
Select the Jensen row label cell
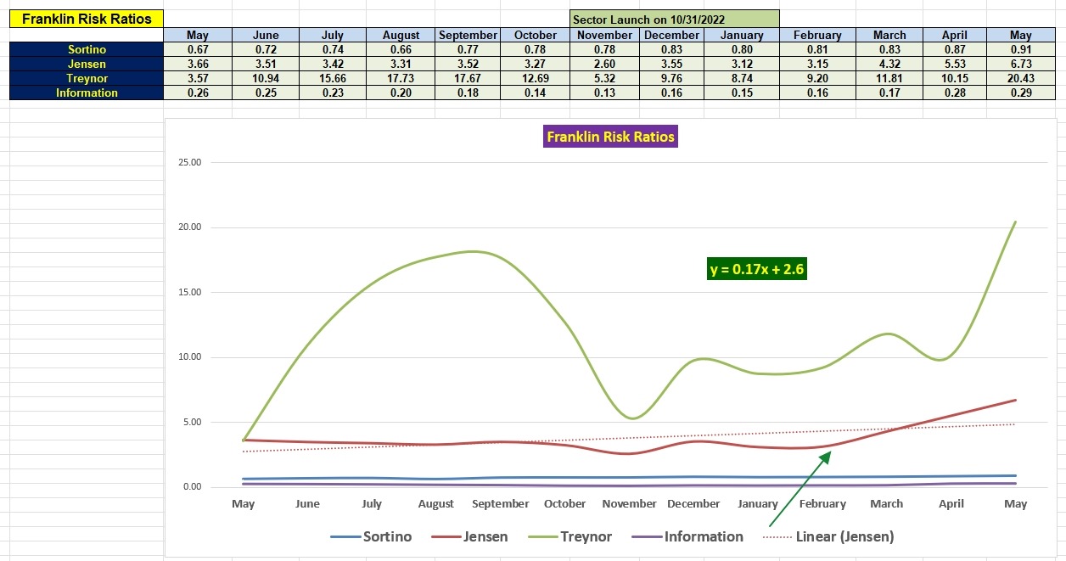[x=87, y=64]
